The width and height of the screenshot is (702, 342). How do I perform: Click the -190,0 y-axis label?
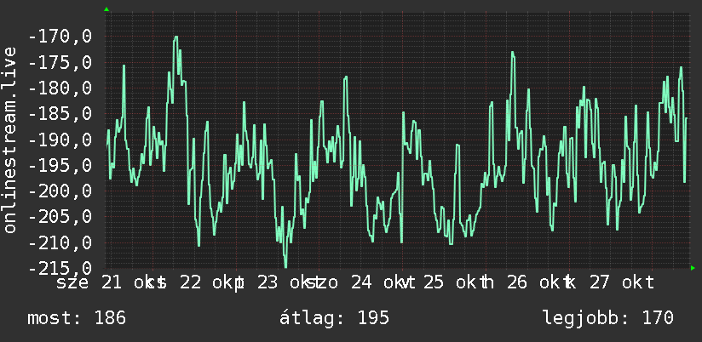click(x=60, y=140)
